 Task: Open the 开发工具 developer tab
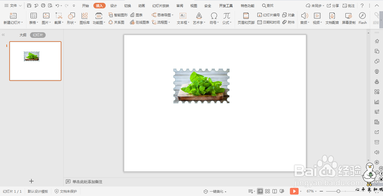[x=226, y=6]
